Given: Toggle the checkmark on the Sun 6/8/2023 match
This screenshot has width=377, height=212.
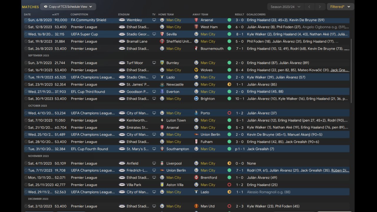Looking at the screenshot, I should pos(26,20).
